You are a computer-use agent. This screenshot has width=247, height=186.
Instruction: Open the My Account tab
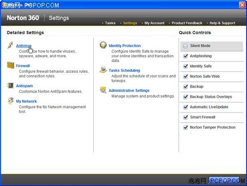coord(154,23)
